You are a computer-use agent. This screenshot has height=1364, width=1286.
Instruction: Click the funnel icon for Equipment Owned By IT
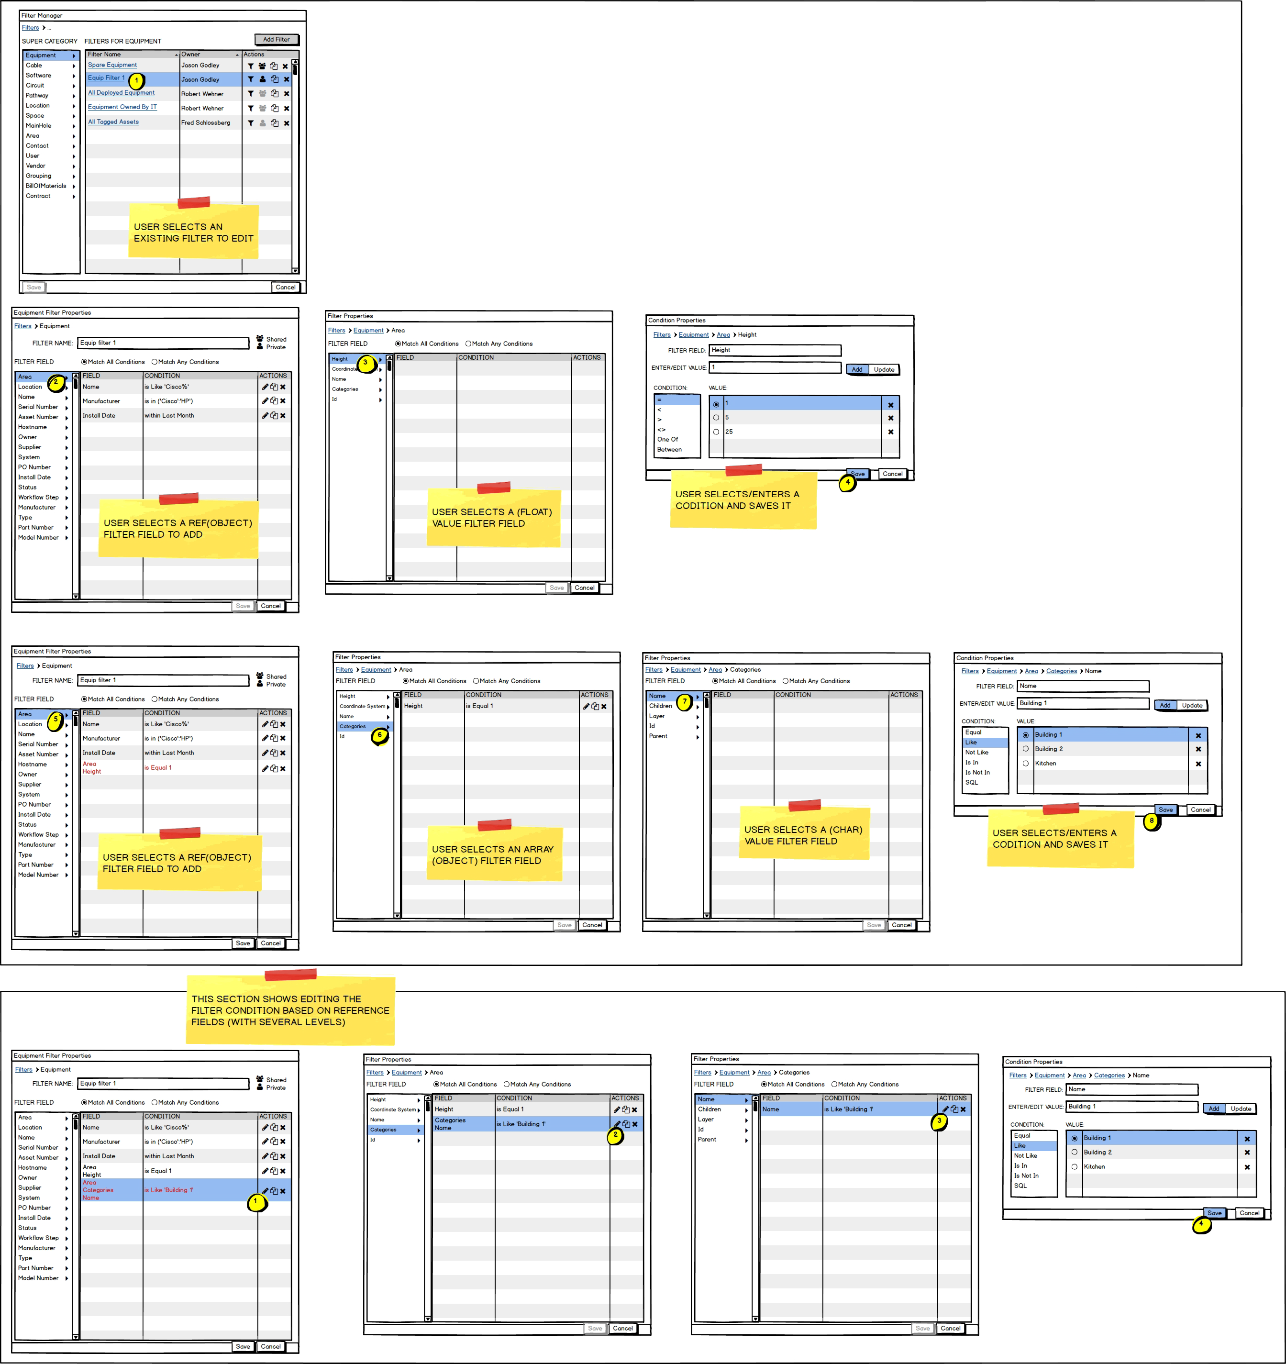251,109
